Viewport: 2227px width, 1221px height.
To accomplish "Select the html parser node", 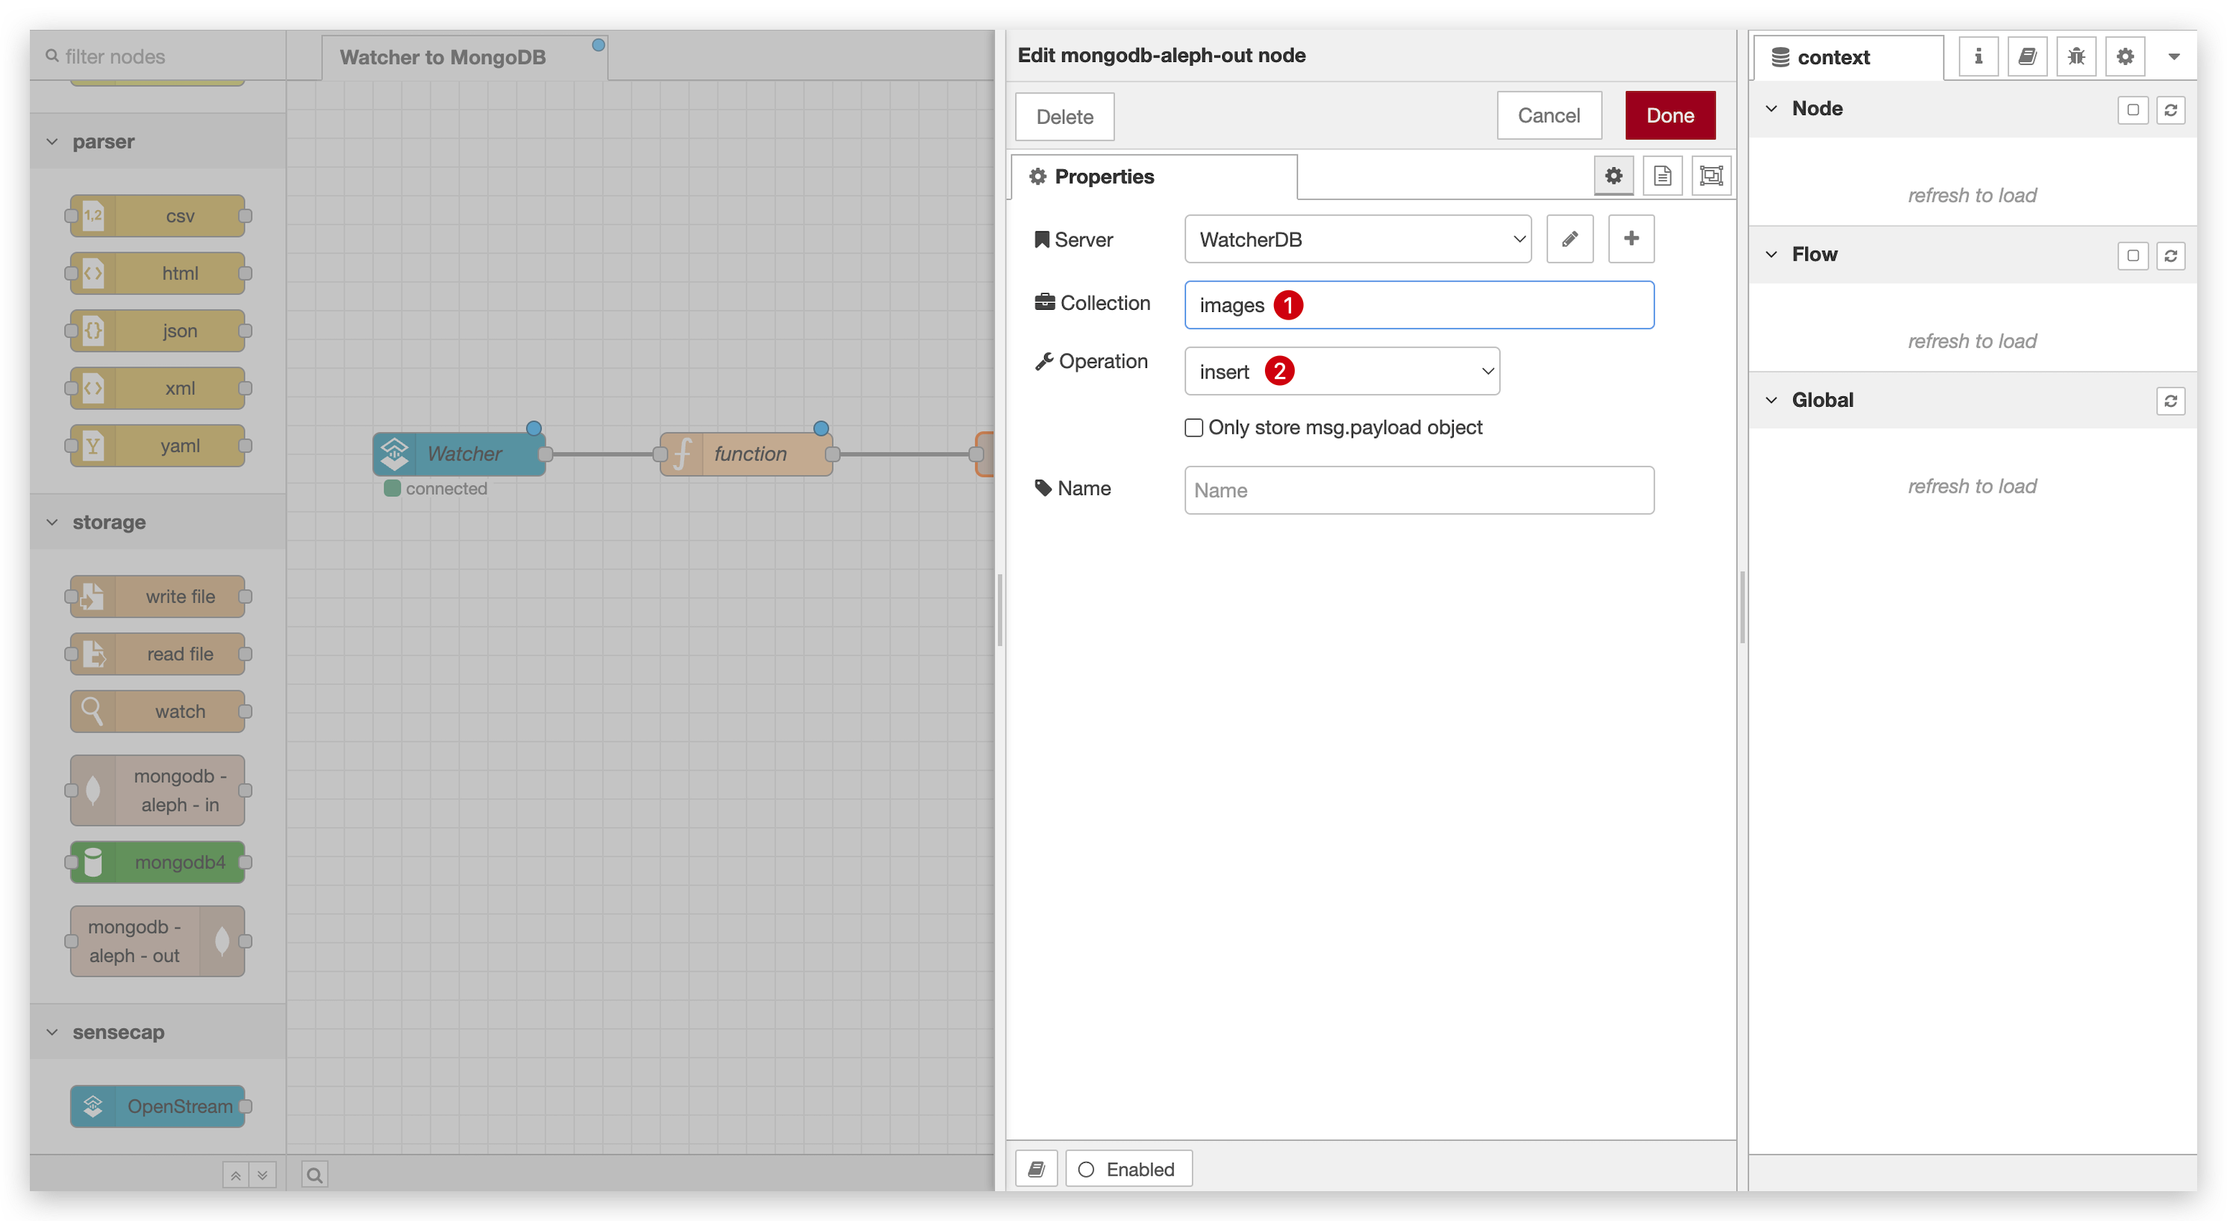I will tap(158, 273).
